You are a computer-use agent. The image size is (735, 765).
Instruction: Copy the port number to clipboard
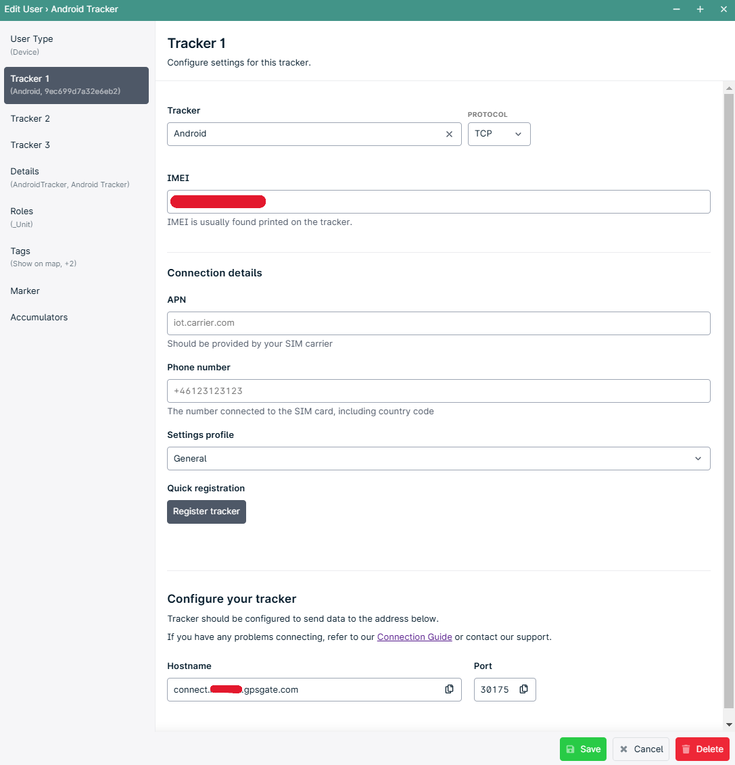point(523,689)
